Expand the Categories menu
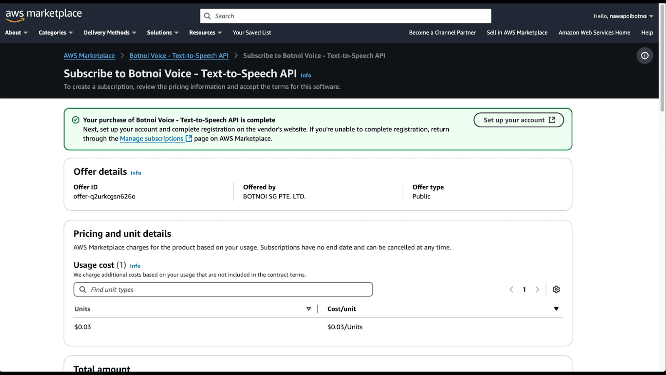 [56, 32]
